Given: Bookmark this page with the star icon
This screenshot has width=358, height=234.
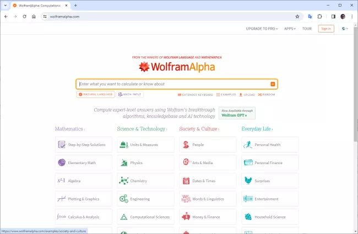Looking at the screenshot, I should click(x=297, y=17).
